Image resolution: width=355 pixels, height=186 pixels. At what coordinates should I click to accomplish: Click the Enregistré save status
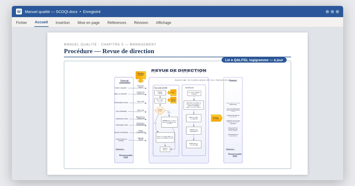coord(92,12)
